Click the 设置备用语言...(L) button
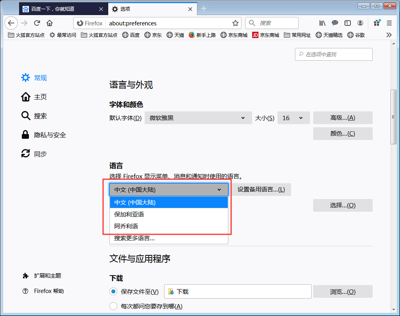Screen dimensions: 400x316 tap(261, 190)
